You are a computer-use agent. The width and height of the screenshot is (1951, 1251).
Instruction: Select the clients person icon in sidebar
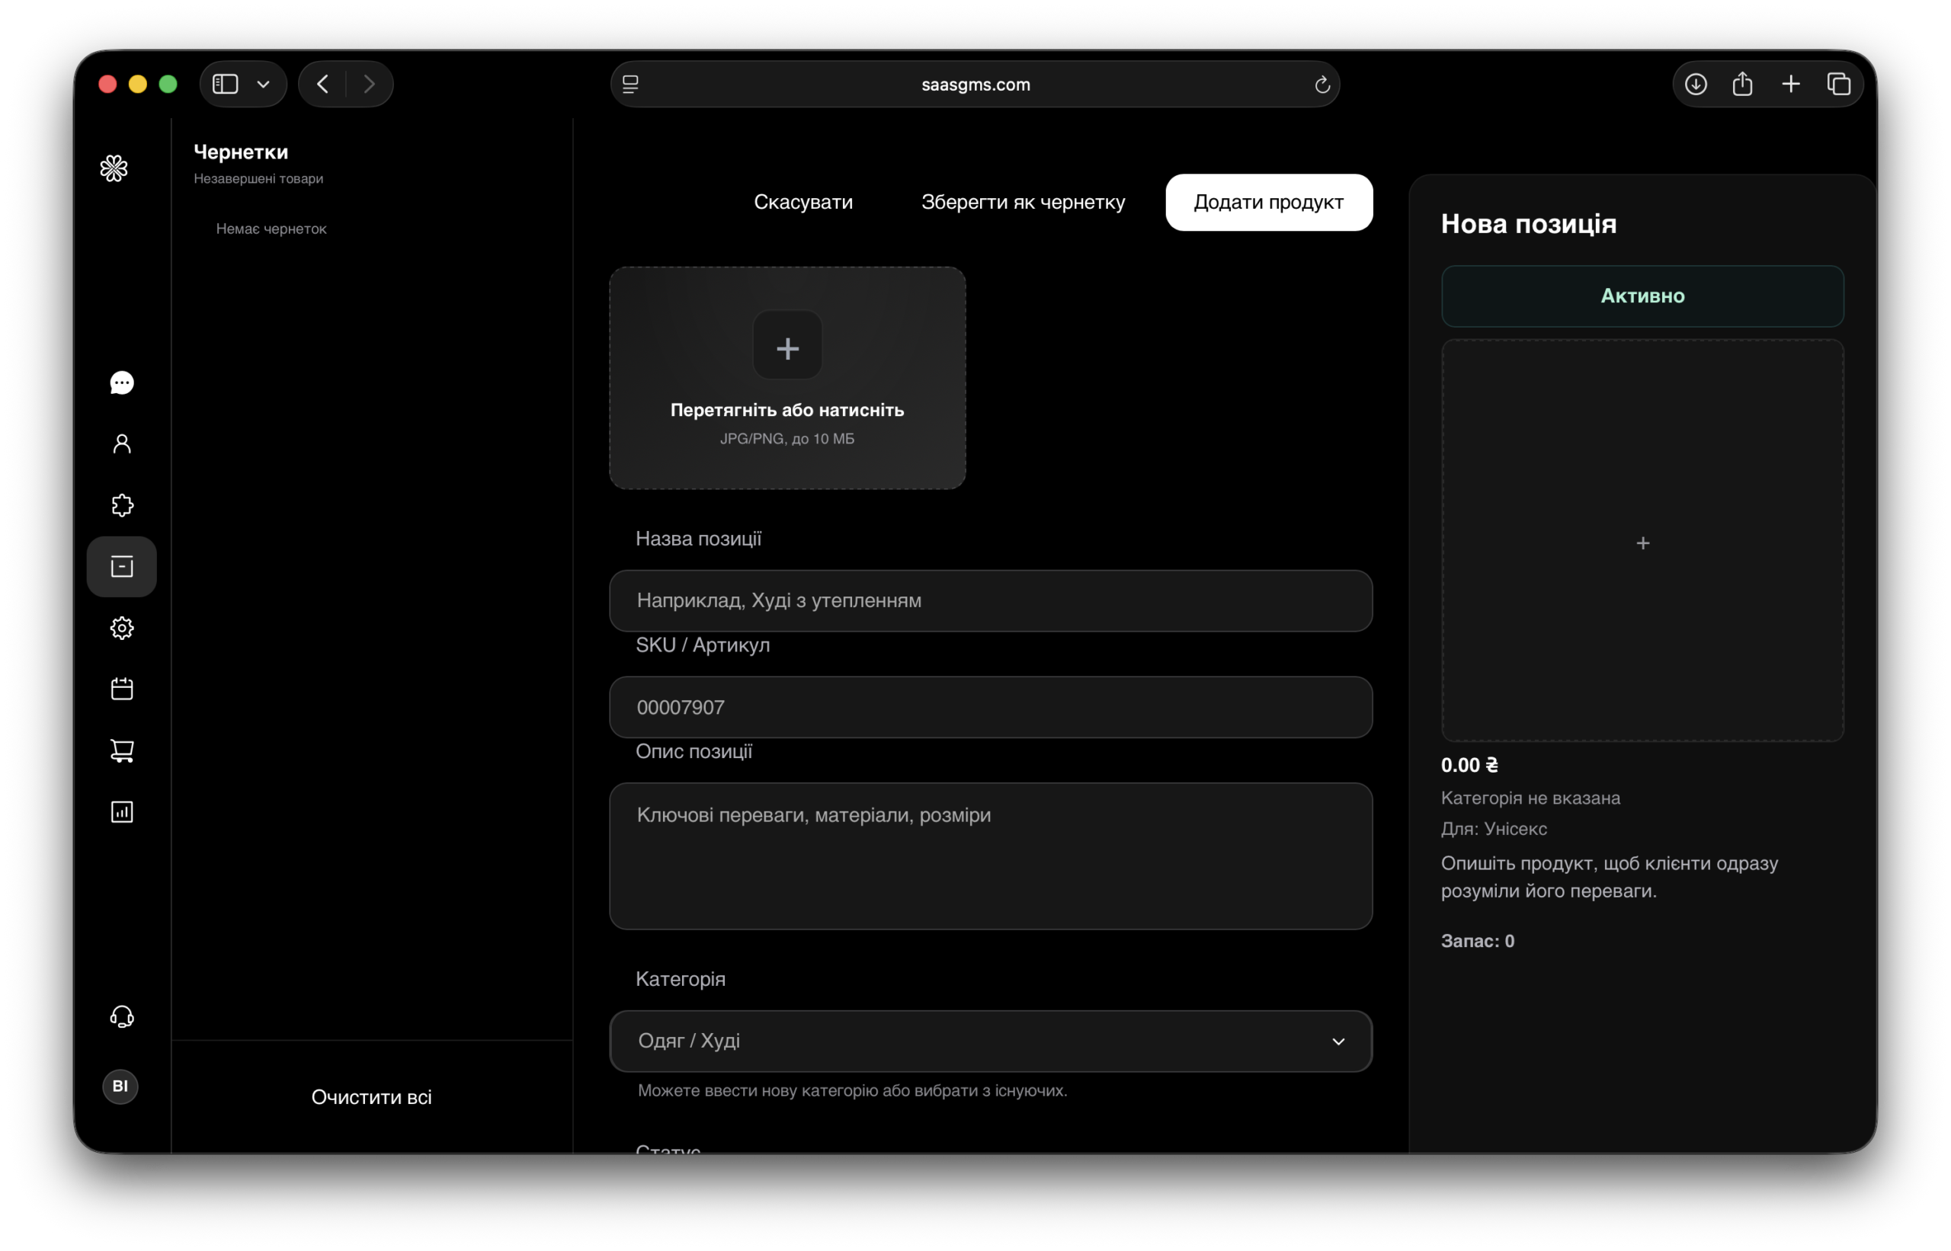coord(122,443)
